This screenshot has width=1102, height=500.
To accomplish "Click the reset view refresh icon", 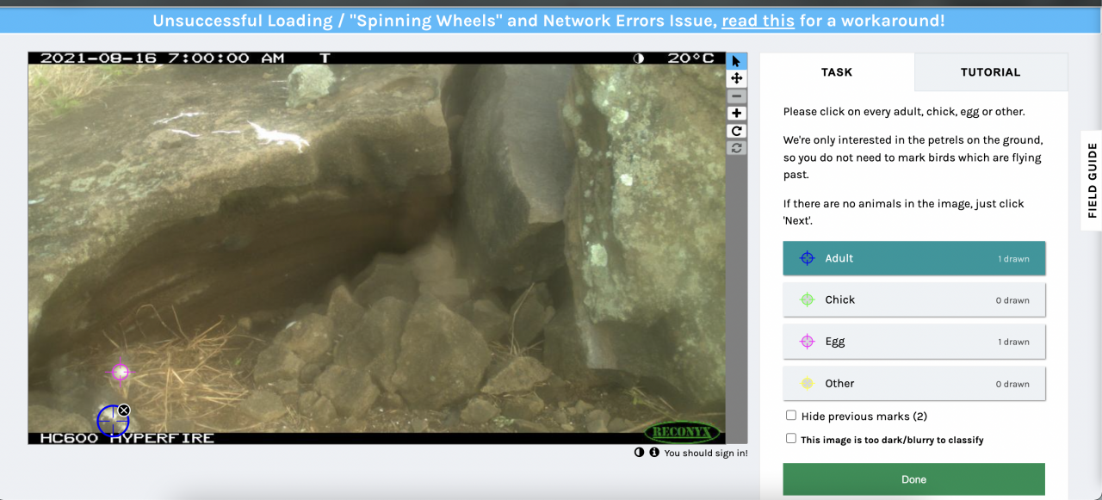I will click(736, 148).
